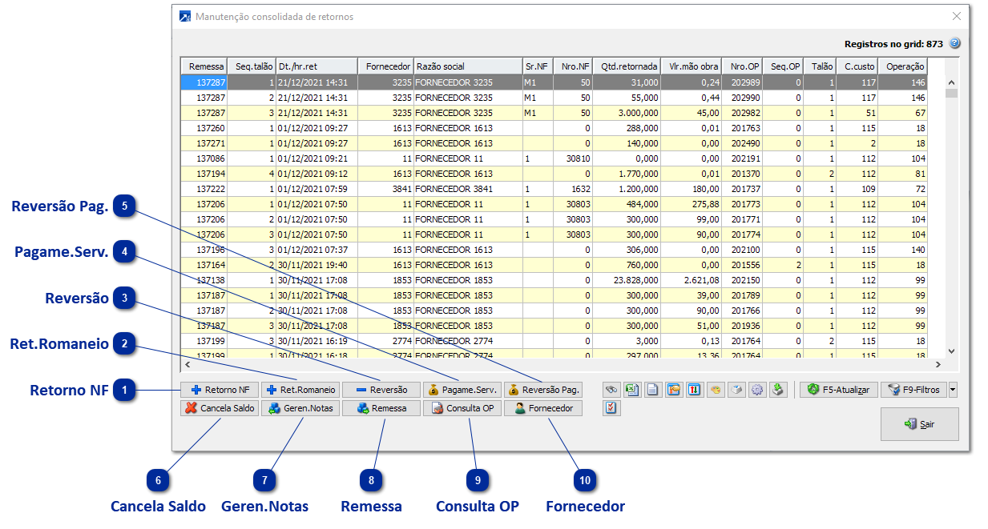Image resolution: width=988 pixels, height=529 pixels.
Task: Click the Cancela Saldo button
Action: pos(220,408)
